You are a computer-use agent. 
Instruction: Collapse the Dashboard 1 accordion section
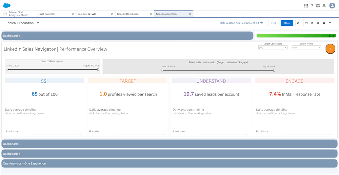coord(127,36)
